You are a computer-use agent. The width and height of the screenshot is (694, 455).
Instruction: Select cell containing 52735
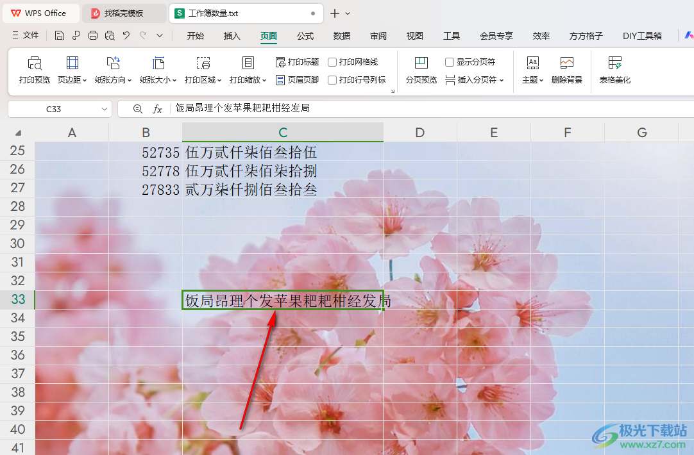146,152
